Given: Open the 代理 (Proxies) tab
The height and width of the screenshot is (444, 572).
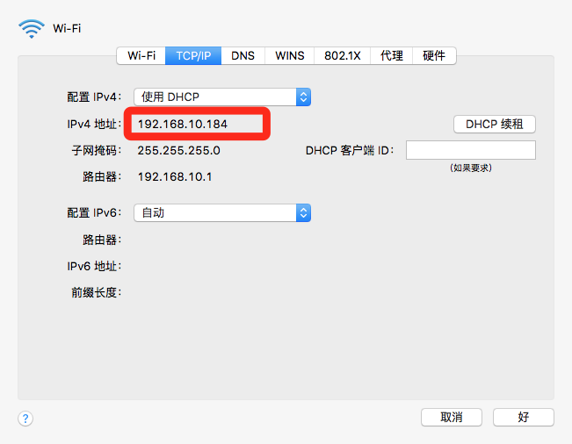Looking at the screenshot, I should coord(391,55).
